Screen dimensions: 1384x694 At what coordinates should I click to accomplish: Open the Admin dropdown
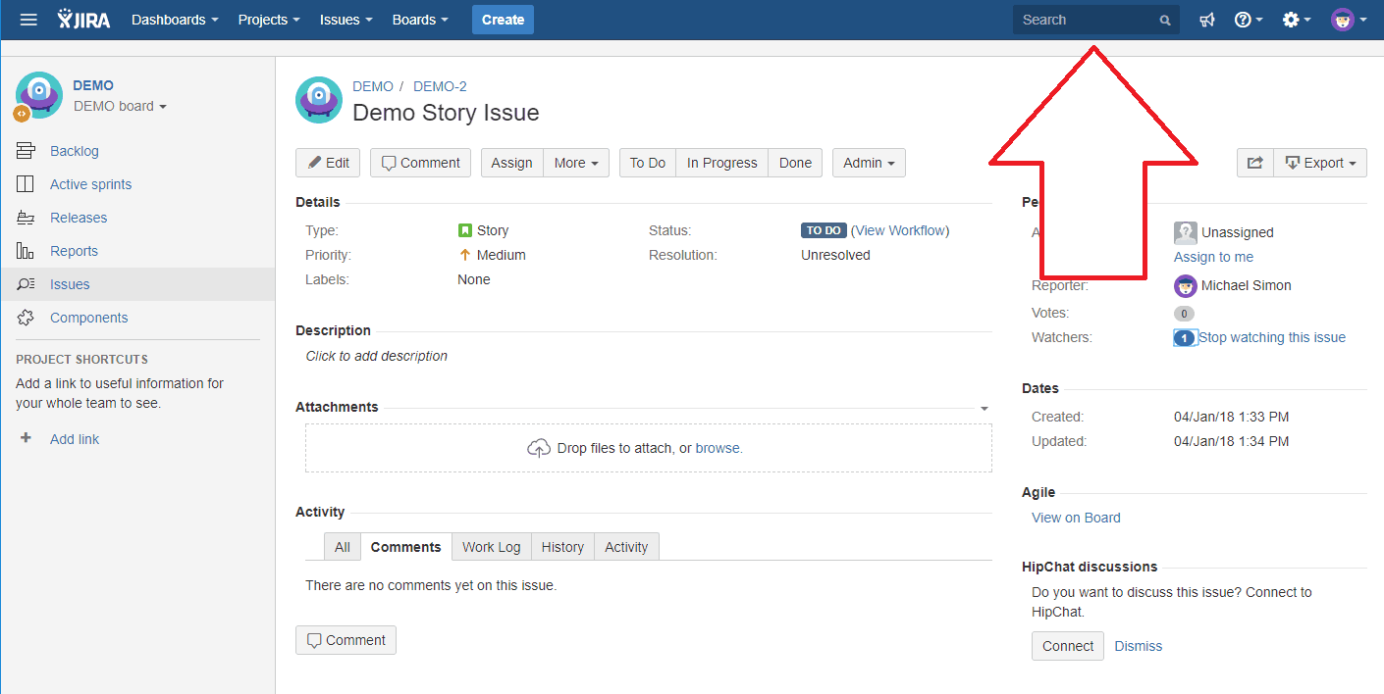pyautogui.click(x=868, y=163)
